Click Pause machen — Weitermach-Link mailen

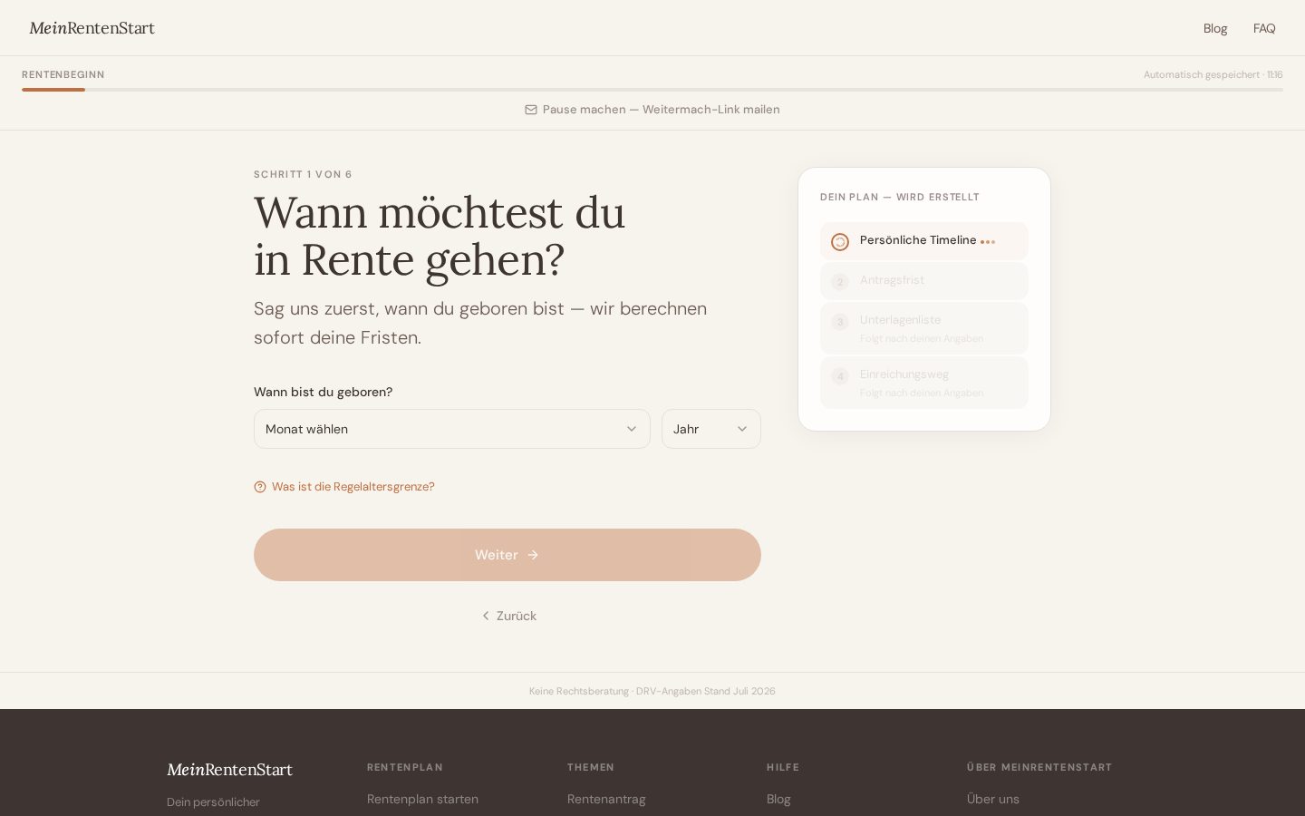[652, 110]
